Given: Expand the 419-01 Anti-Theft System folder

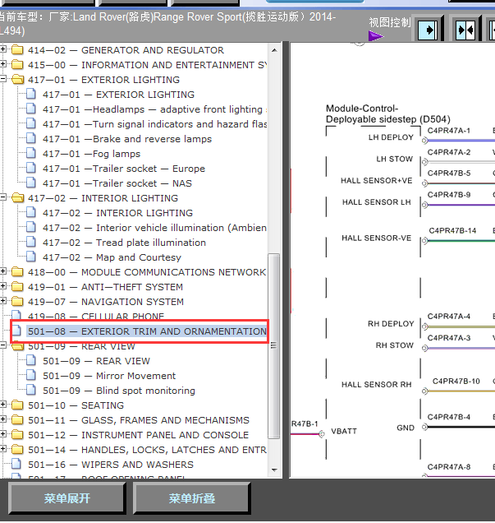Looking at the screenshot, I should coord(3,286).
